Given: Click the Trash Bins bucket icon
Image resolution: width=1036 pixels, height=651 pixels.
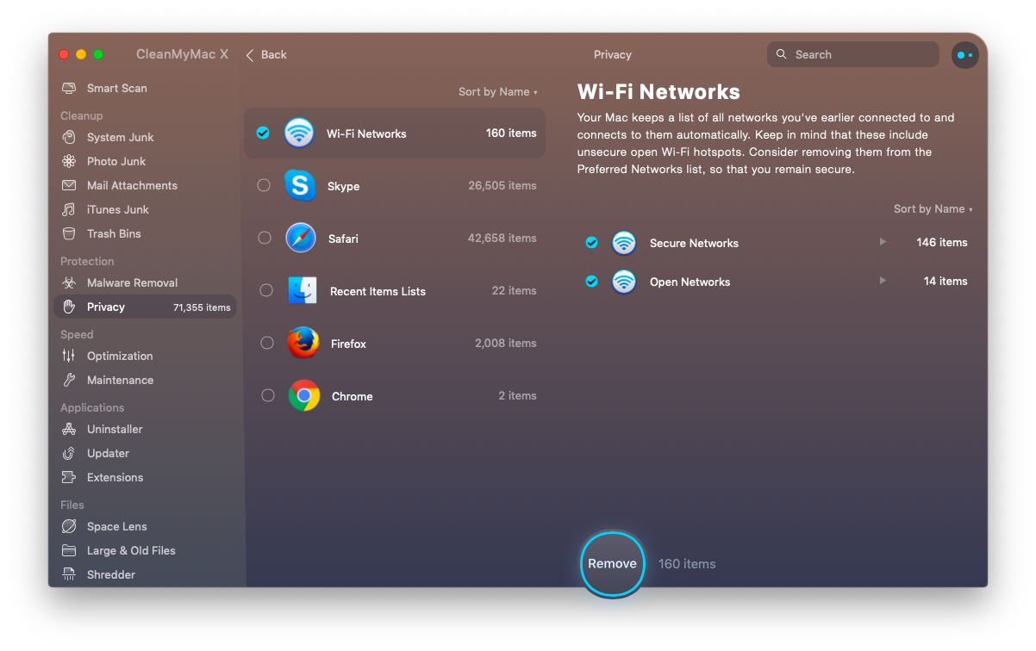Looking at the screenshot, I should click(x=69, y=233).
